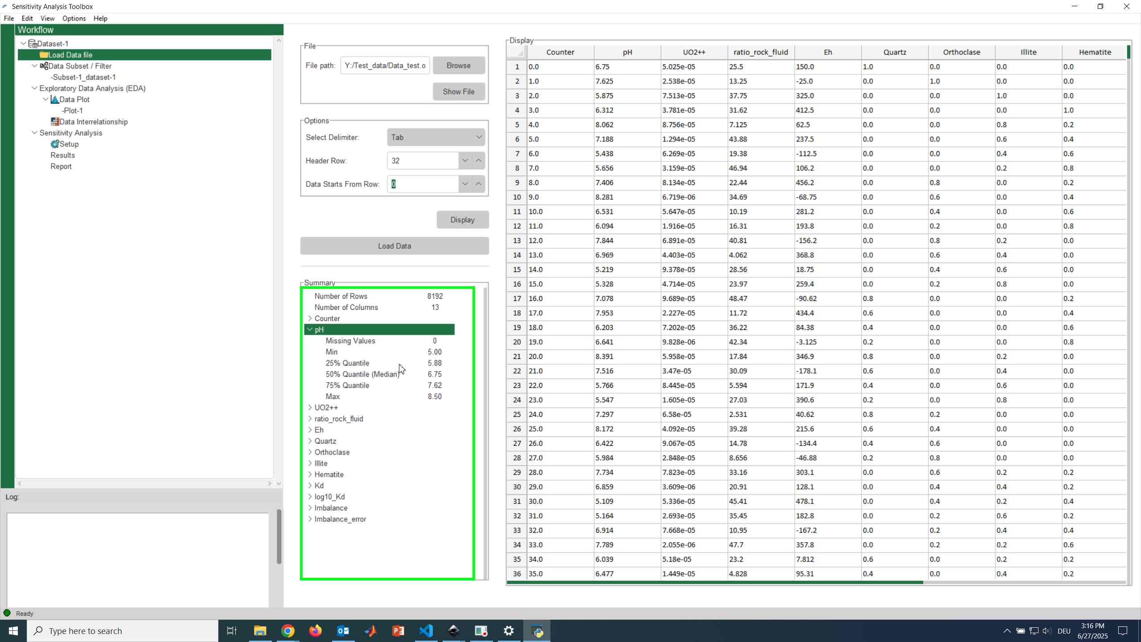
Task: Click the wide Load Data button
Action: [394, 246]
